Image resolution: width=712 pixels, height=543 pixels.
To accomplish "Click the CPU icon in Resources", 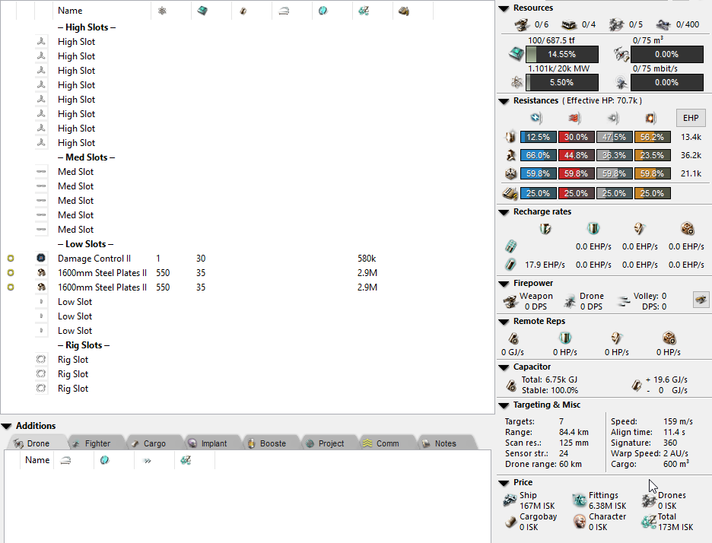I will (x=517, y=55).
